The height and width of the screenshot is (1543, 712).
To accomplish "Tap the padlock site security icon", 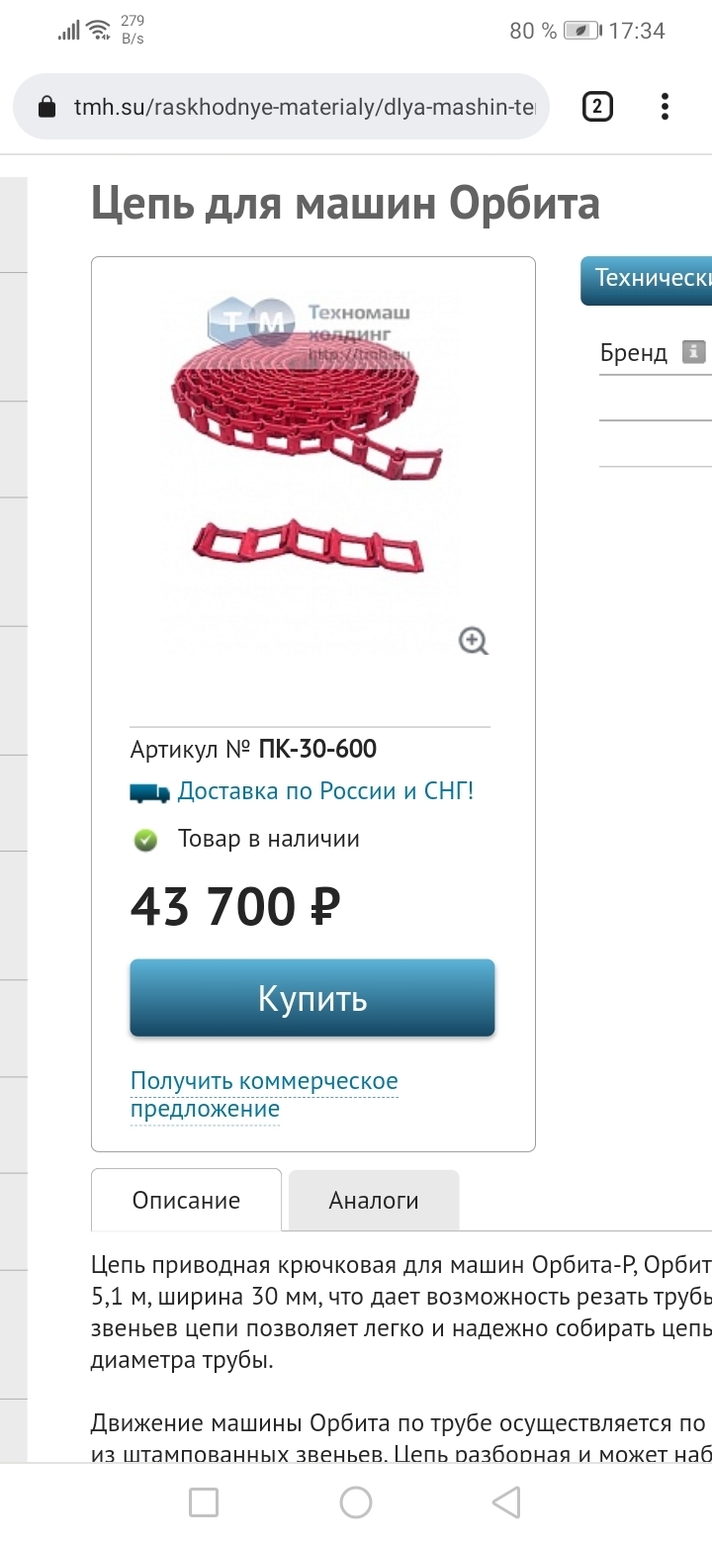I will coord(46,107).
